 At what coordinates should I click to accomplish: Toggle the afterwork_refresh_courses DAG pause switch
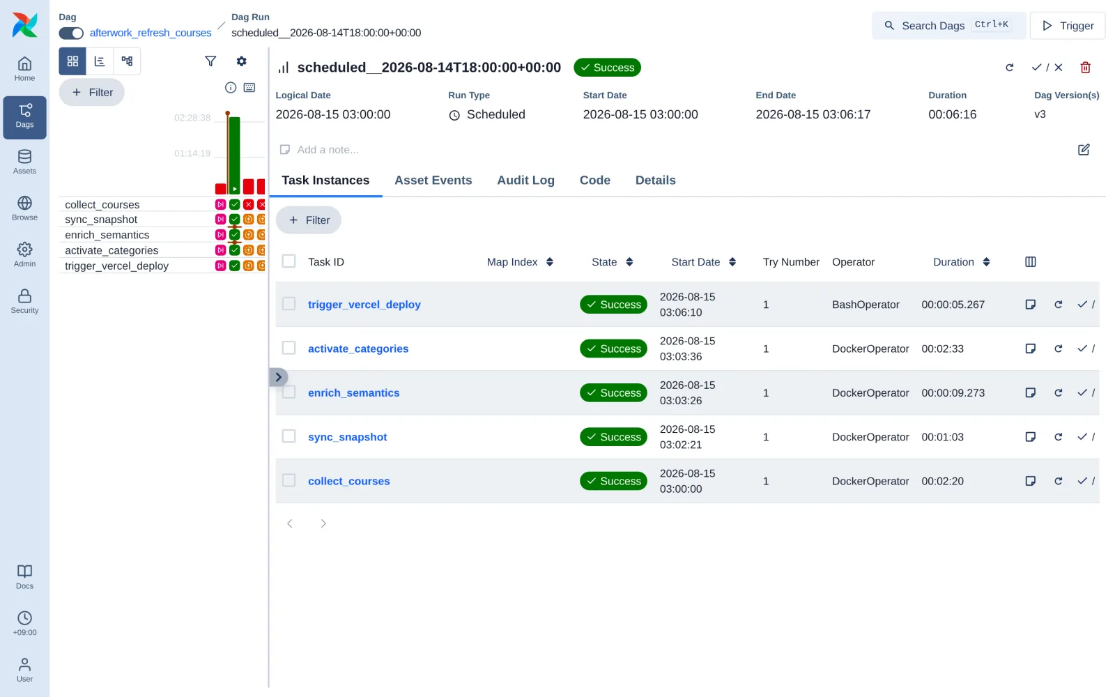[71, 33]
